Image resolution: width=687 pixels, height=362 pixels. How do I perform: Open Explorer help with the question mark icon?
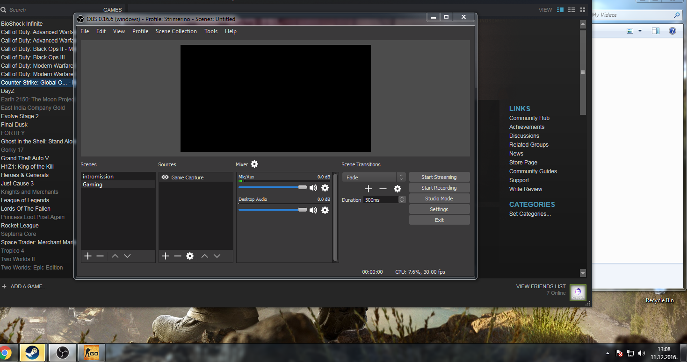click(673, 31)
